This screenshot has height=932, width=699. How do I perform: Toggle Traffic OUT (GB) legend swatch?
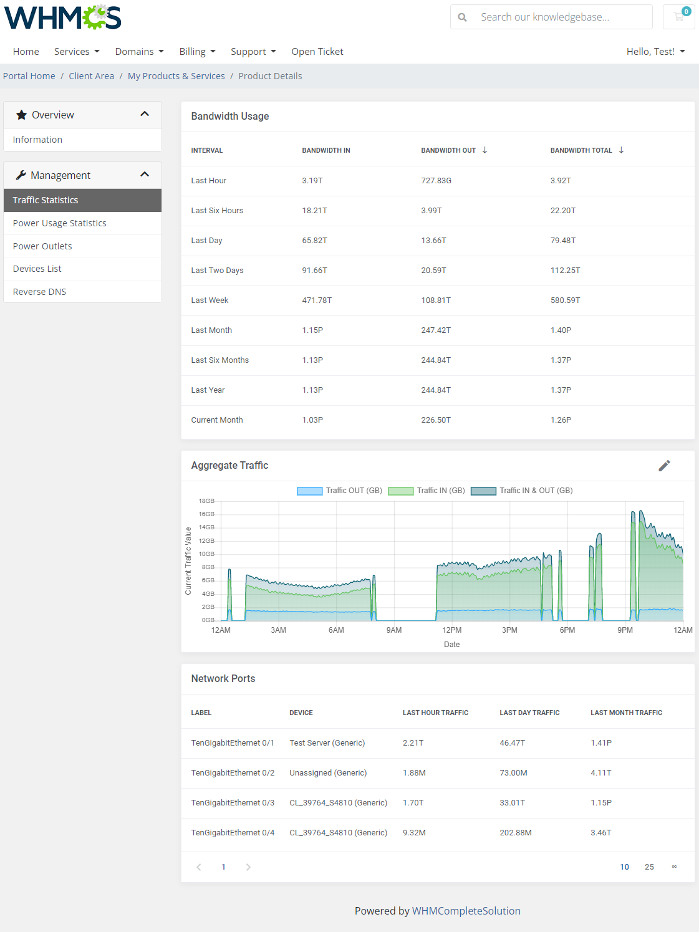click(310, 491)
